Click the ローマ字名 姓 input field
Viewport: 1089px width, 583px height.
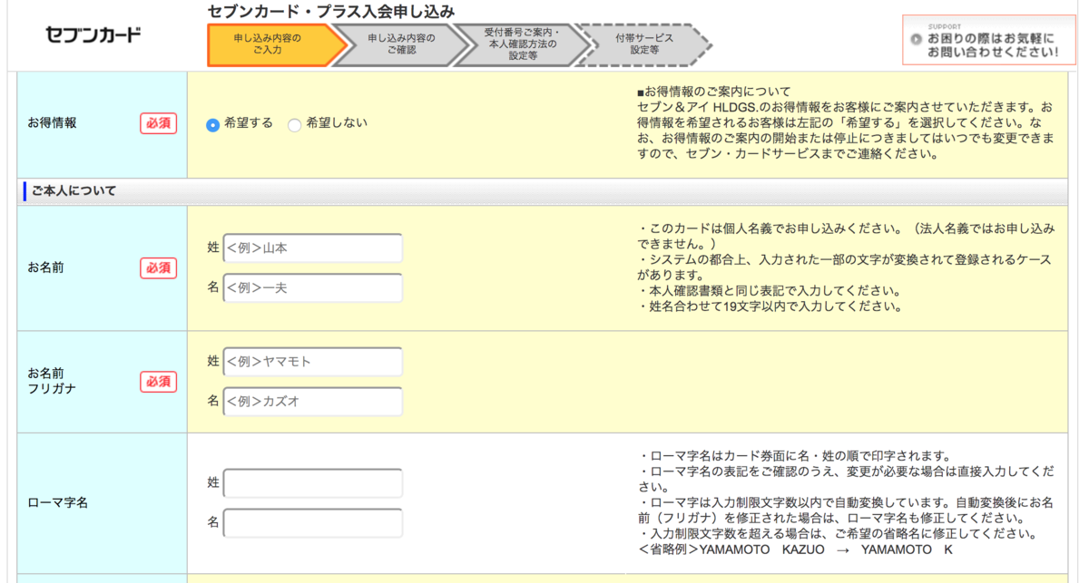point(312,483)
